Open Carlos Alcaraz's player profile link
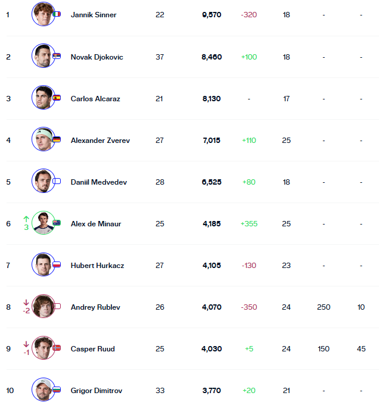 coord(95,99)
